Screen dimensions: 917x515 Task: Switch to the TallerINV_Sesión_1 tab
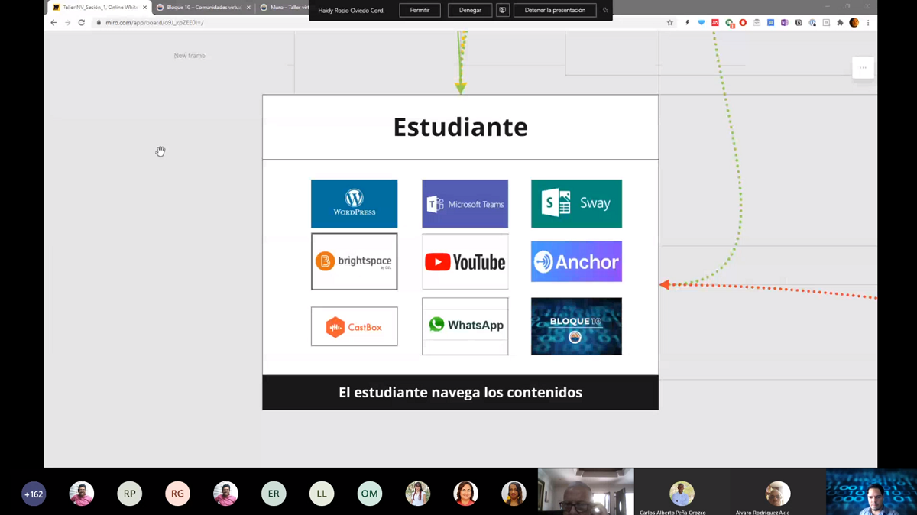99,8
